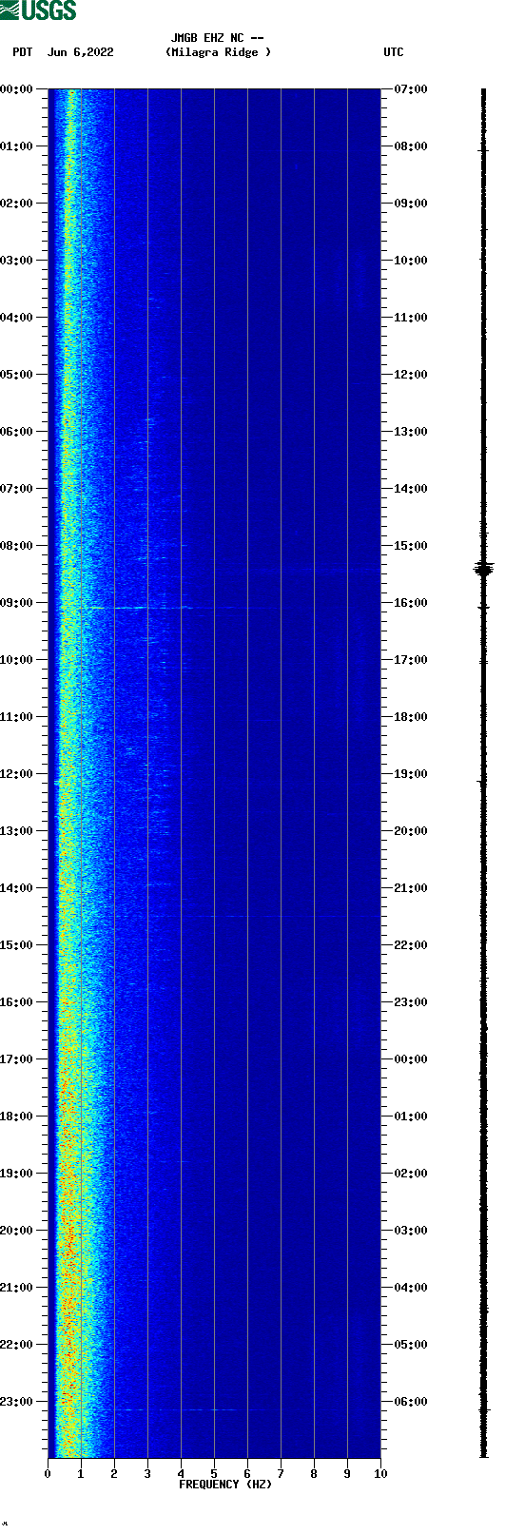Click the 23:00 PDT time label

17,1402
